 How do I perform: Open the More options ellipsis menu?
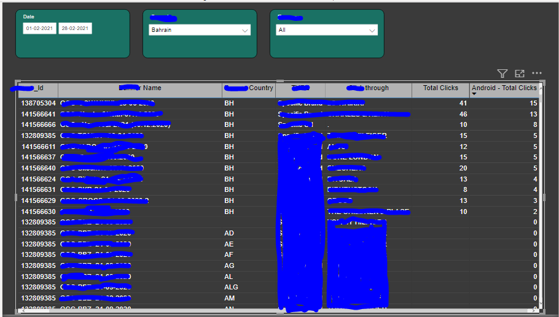pyautogui.click(x=536, y=73)
